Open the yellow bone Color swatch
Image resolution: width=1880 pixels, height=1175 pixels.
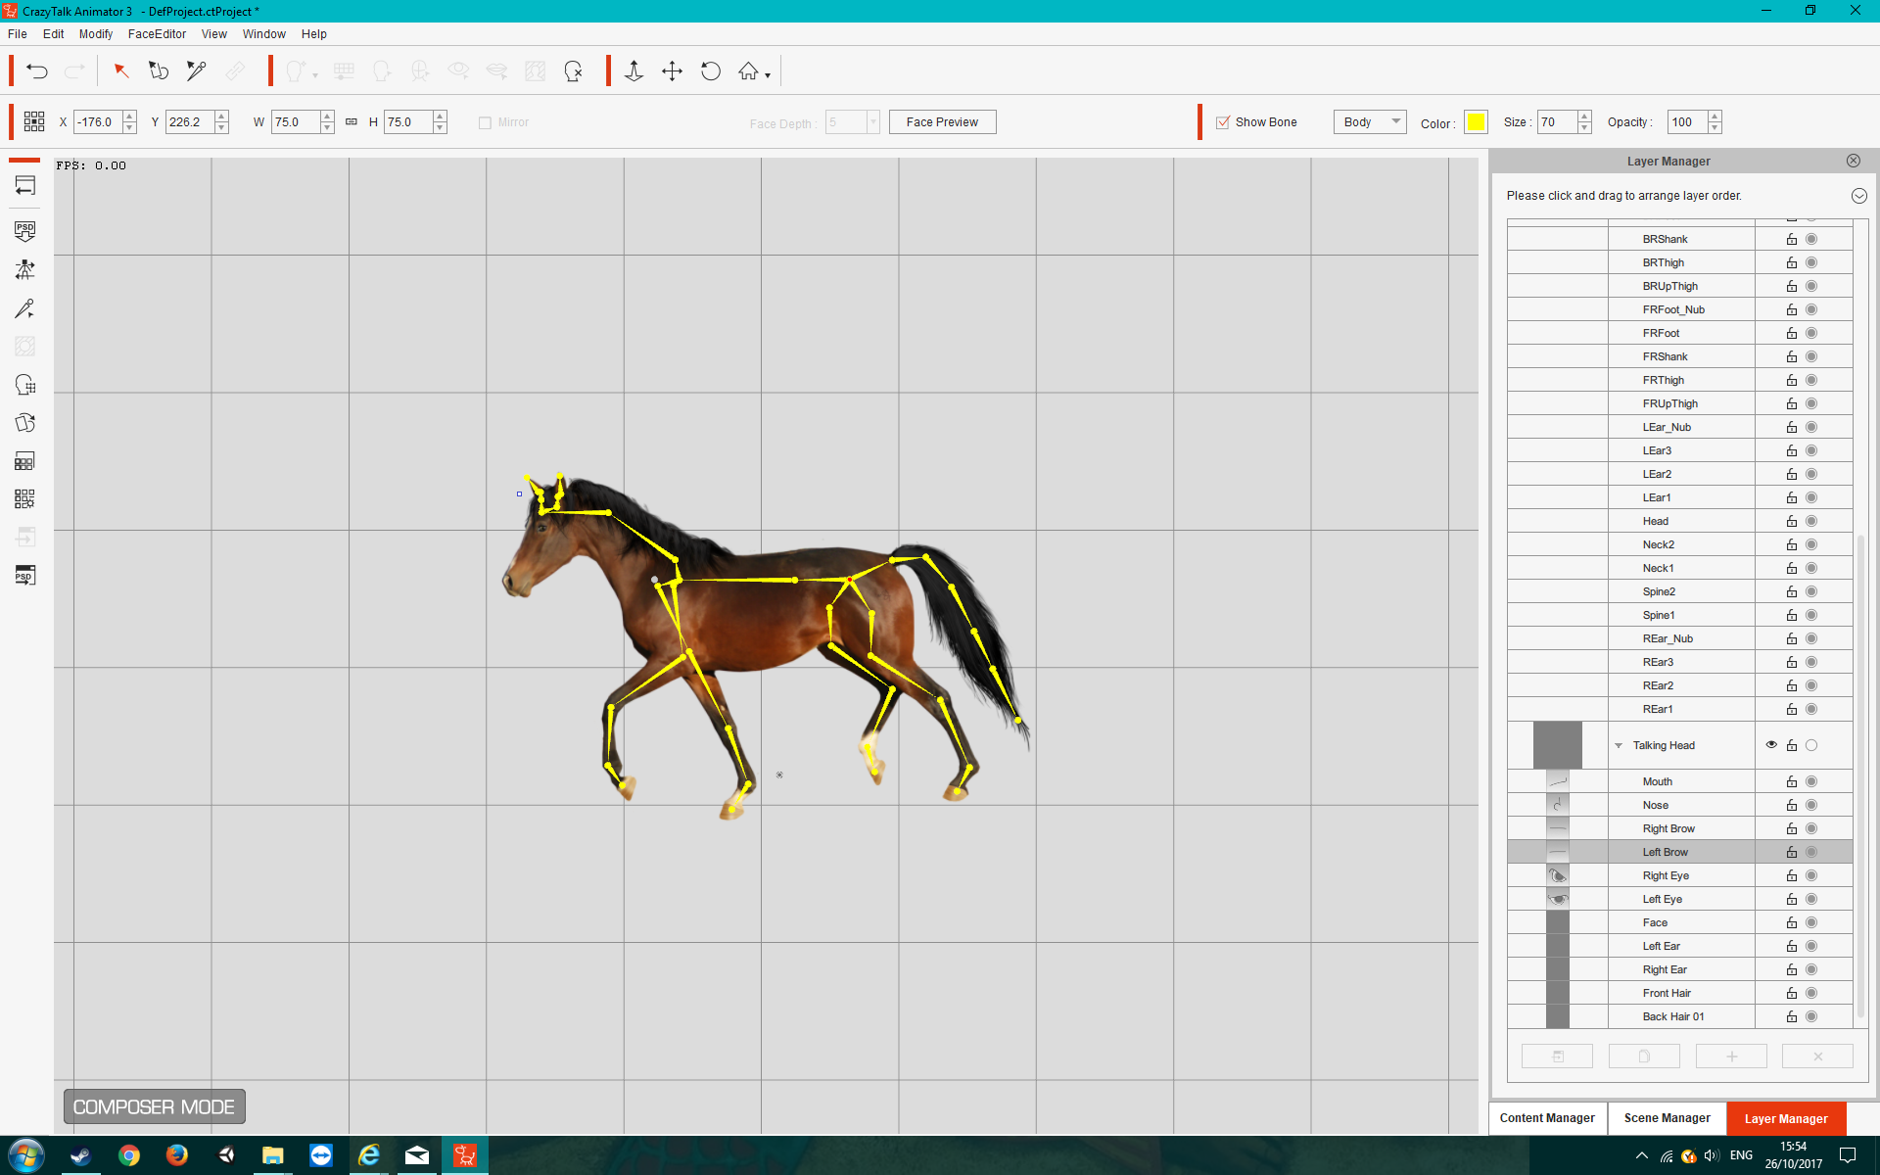(1476, 121)
